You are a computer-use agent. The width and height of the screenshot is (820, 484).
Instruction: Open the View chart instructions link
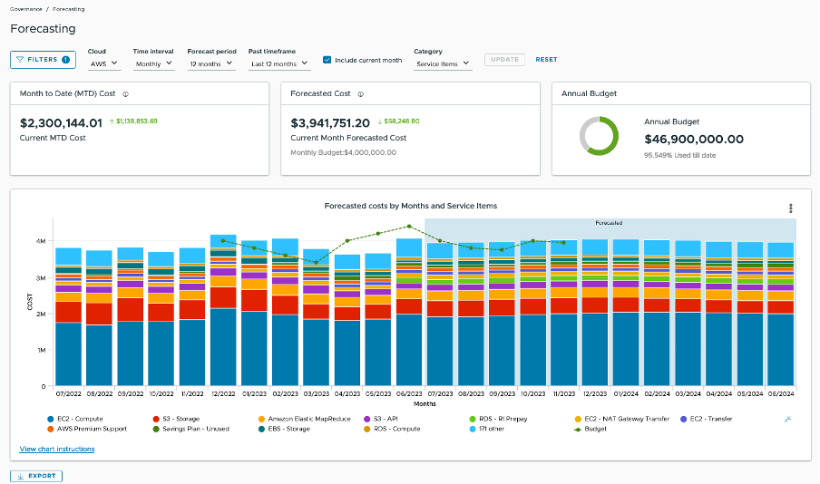point(55,450)
